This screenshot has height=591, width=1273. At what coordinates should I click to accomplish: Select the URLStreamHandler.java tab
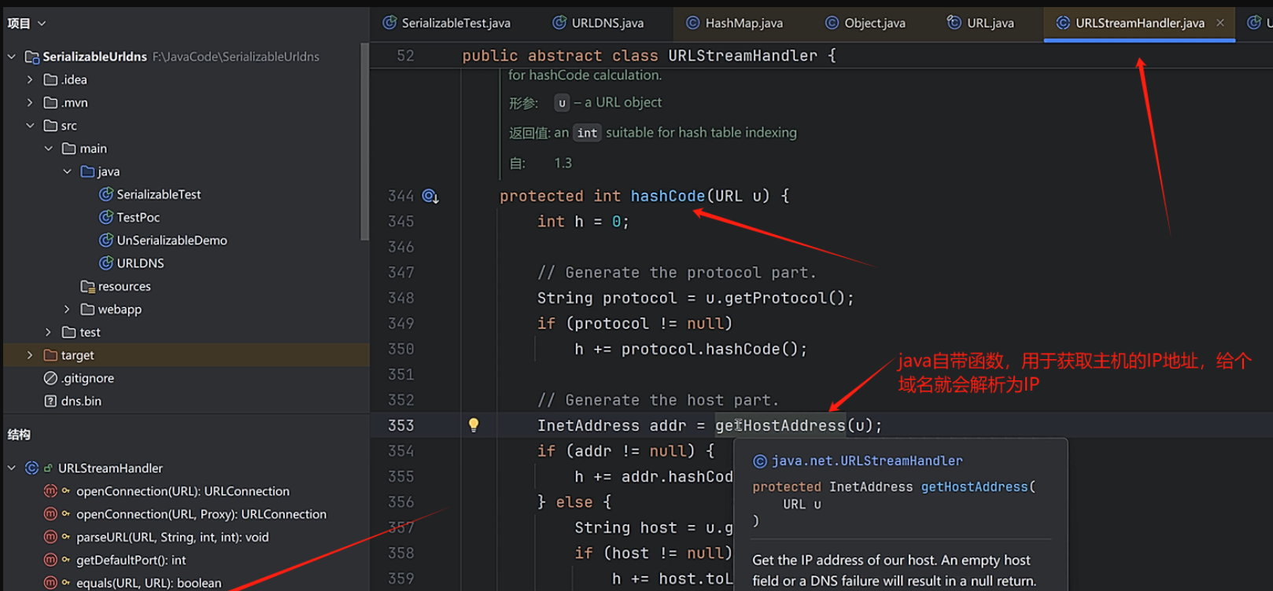tap(1139, 23)
